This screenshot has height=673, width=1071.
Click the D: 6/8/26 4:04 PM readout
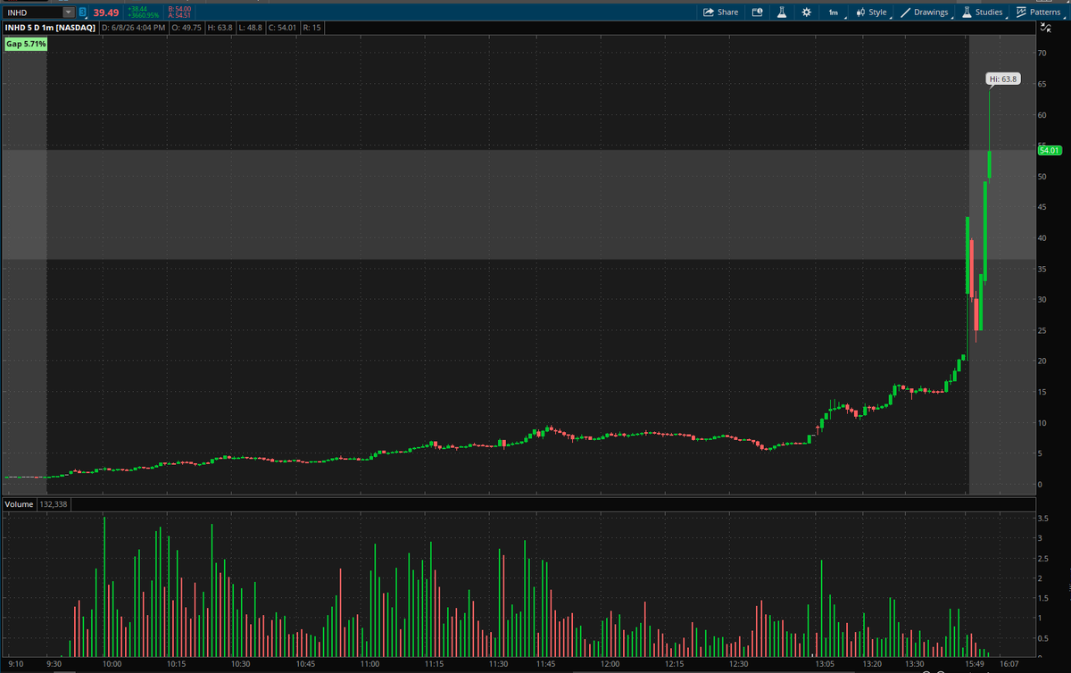(132, 28)
